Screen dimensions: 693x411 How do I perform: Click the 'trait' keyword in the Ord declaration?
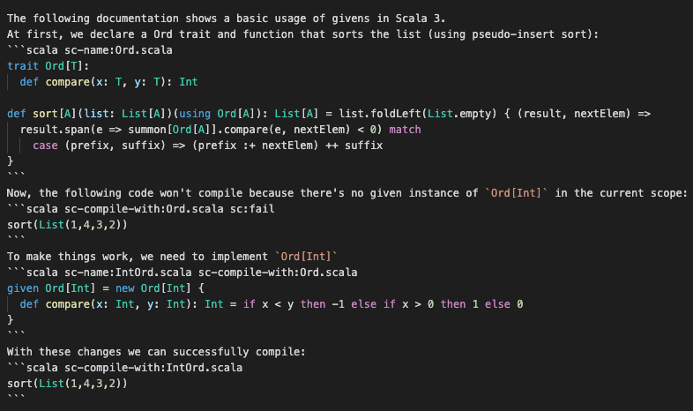[23, 66]
